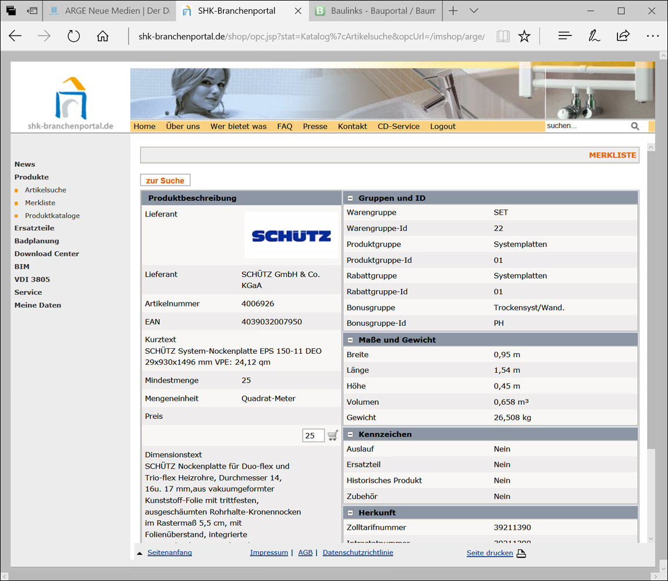Show tab previews chevron
This screenshot has height=581, width=668.
pos(474,10)
